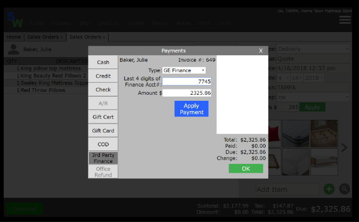Screen dimensions: 359x222
Task: Click the green plus add item icon
Action: tap(329, 189)
